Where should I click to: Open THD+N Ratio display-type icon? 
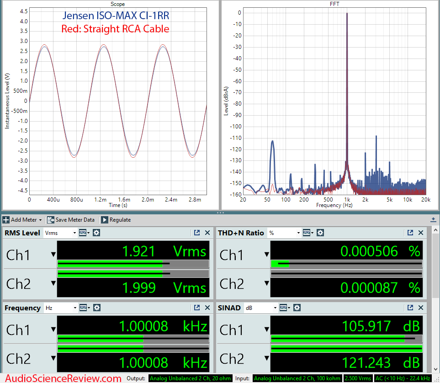pos(308,233)
